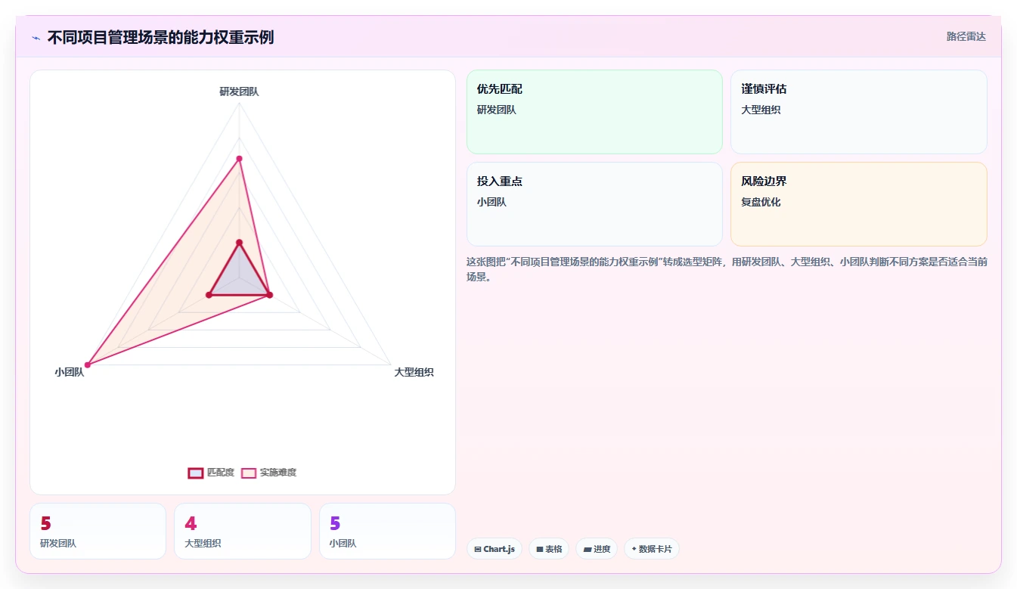1017x589 pixels.
Task: Click the 研发团队 radar axis label
Action: coord(239,91)
